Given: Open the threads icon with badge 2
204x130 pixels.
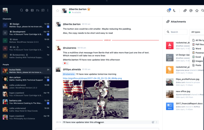Looking at the screenshot, I should pyautogui.click(x=169, y=10).
